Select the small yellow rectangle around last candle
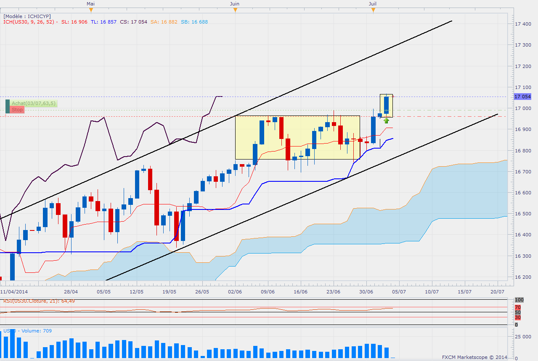This screenshot has width=538, height=361. (x=387, y=106)
